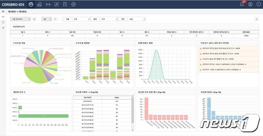The height and width of the screenshot is (136, 263).
Task: Click the asset events table scrollbar
Action: 132,111
